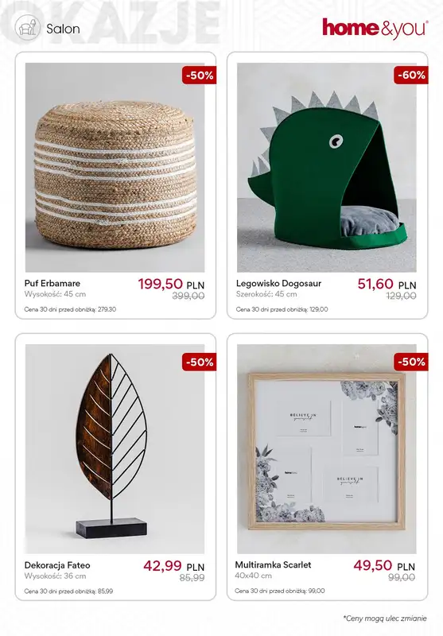Open the Fateo leaf decoration photo

(x=115, y=449)
